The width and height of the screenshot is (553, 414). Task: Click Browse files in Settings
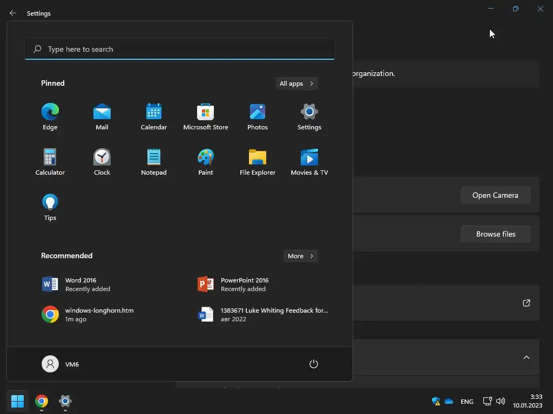point(496,234)
